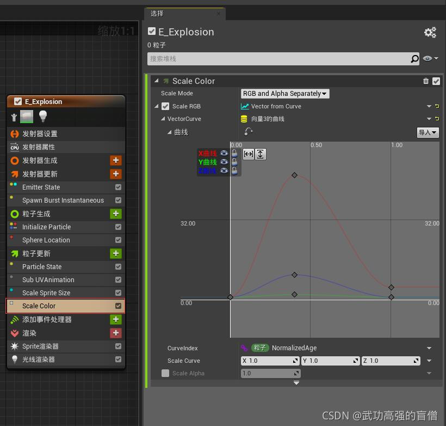Reset Scale RGB to default arrow
Viewport: 446px width, 426px height.
coord(437,106)
